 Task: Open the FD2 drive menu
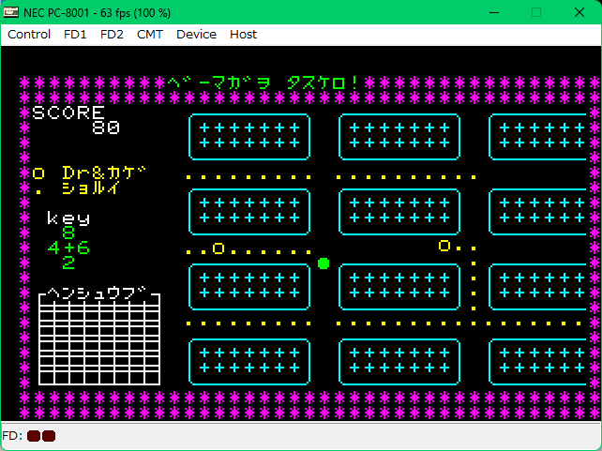[x=112, y=34]
